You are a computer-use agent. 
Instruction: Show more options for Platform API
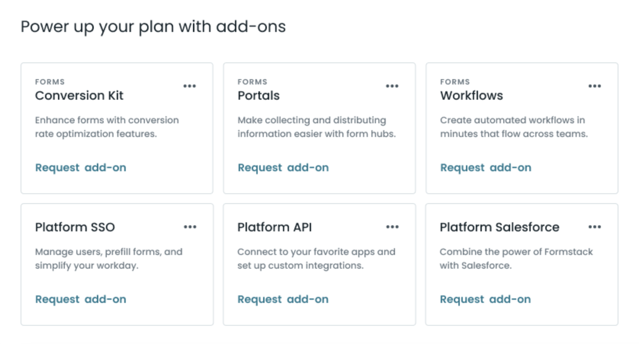pyautogui.click(x=392, y=227)
